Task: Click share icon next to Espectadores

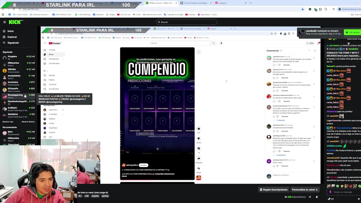Action: tap(310, 197)
